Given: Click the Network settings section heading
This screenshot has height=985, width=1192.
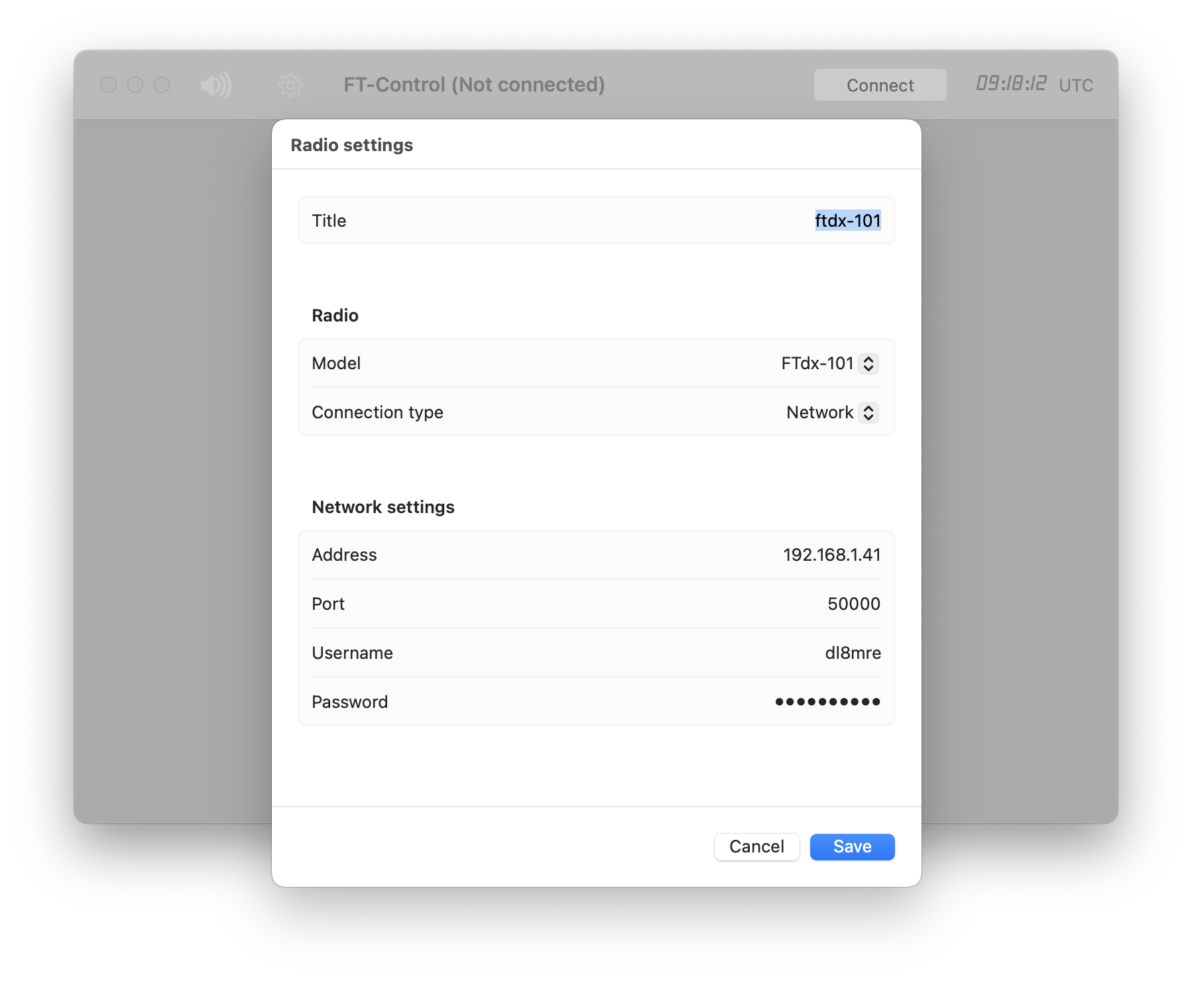Looking at the screenshot, I should [x=383, y=507].
